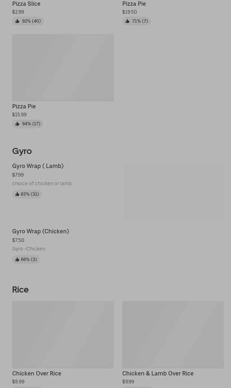Screen dimensions: 231x388
Task: Open the Gyro Wrap (Lamb) image
Action: 174,191
